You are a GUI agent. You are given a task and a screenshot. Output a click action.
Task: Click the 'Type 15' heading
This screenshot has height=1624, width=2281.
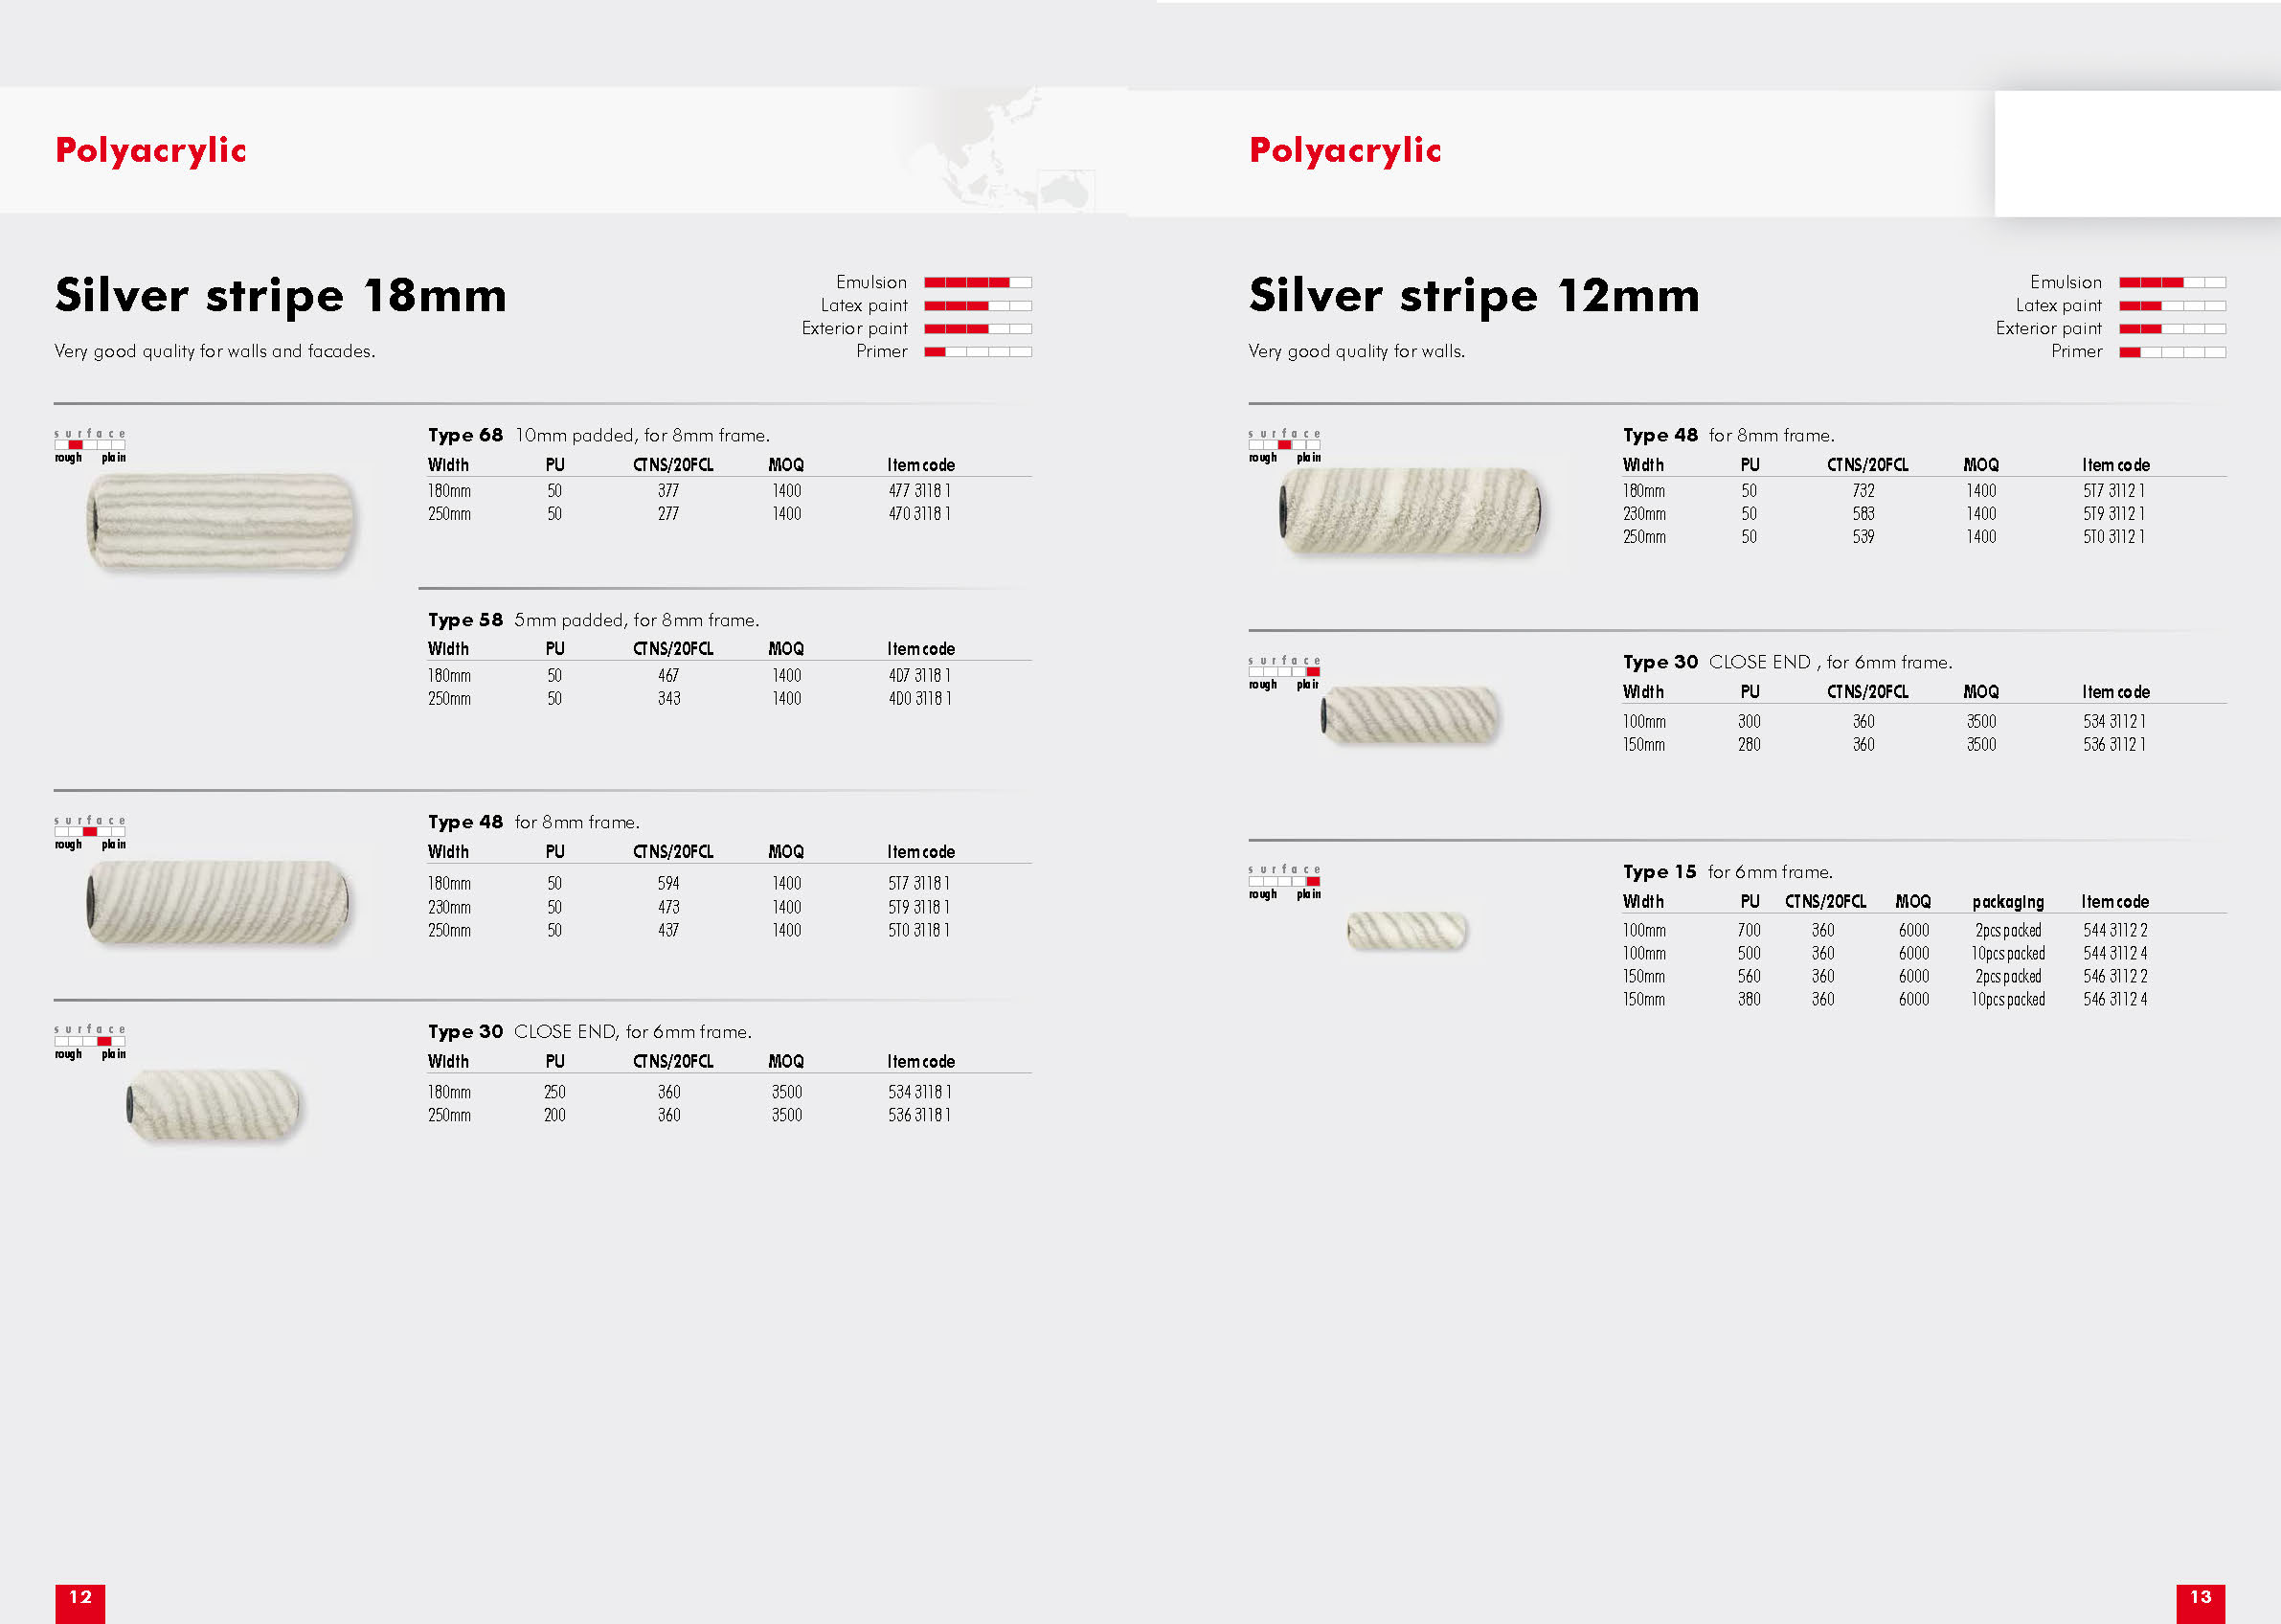[1659, 872]
